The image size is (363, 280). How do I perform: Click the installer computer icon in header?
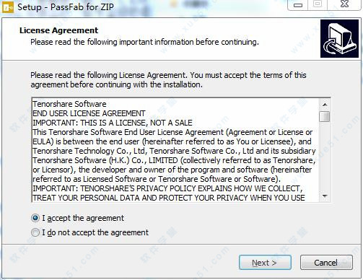340,38
